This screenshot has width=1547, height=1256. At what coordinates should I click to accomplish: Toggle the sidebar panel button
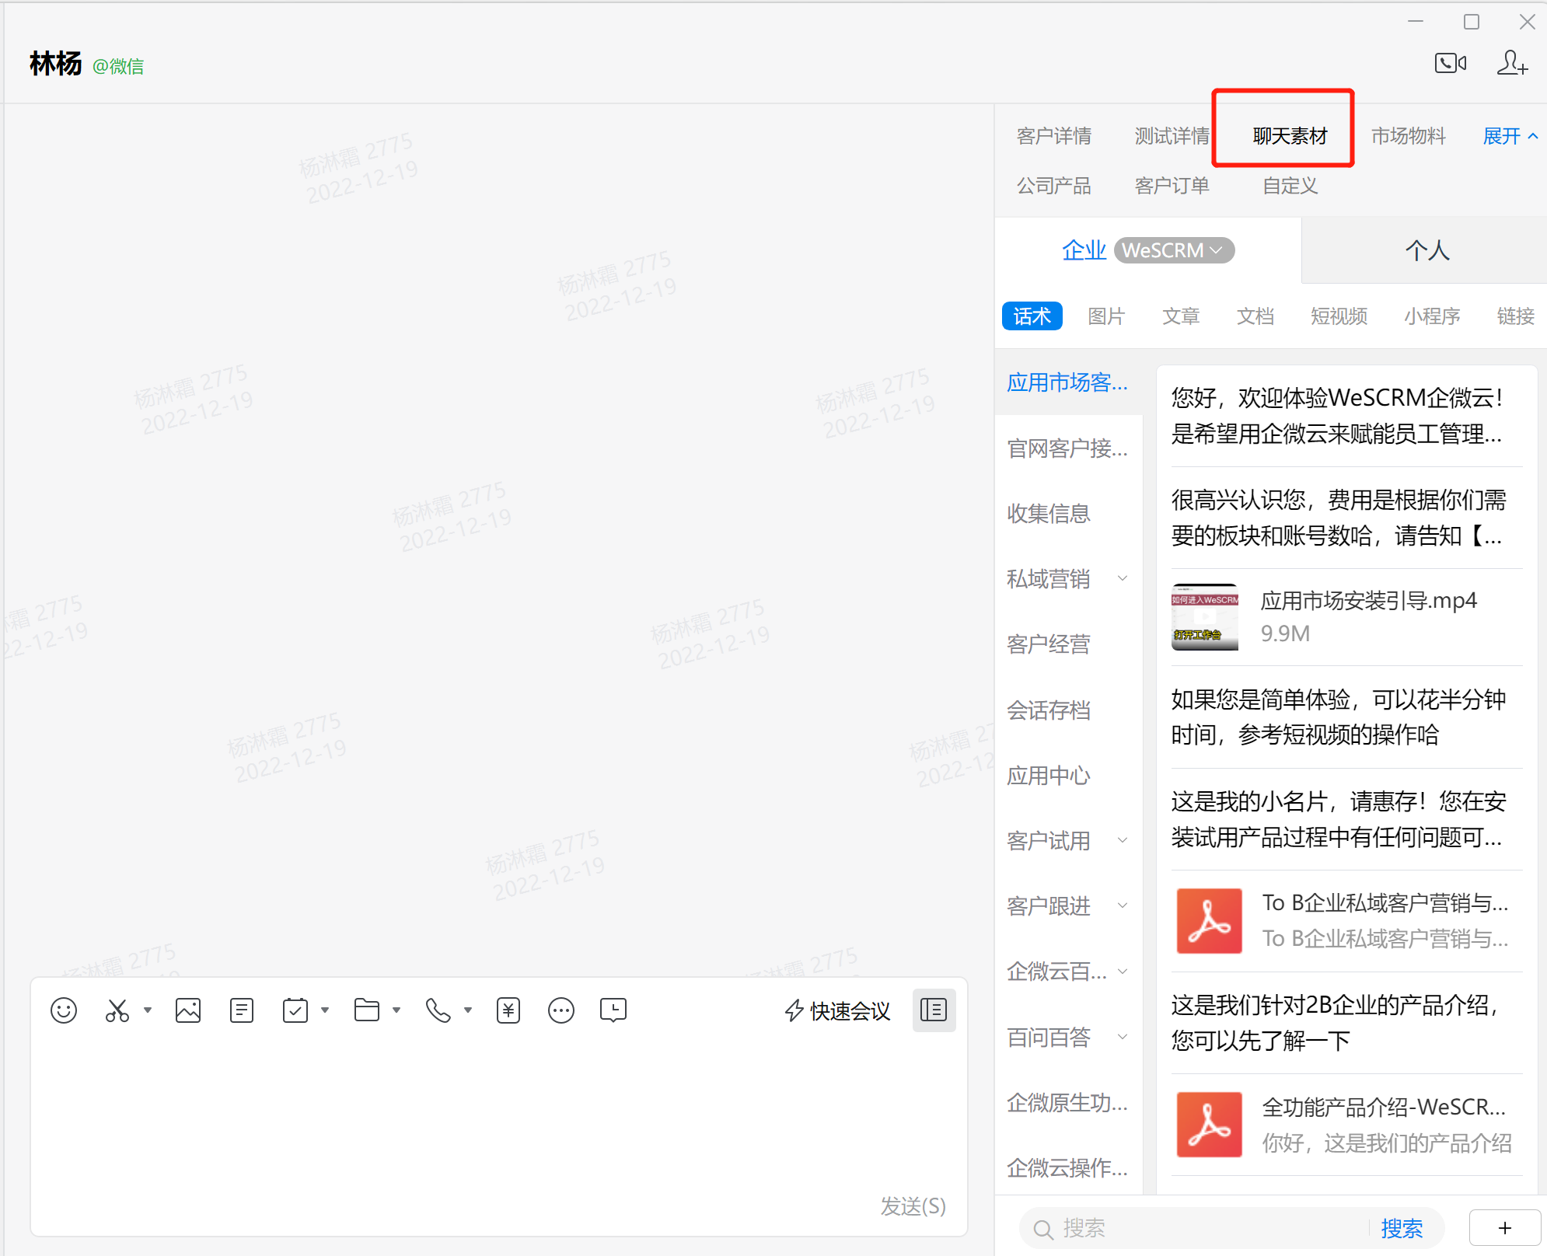(x=934, y=1010)
